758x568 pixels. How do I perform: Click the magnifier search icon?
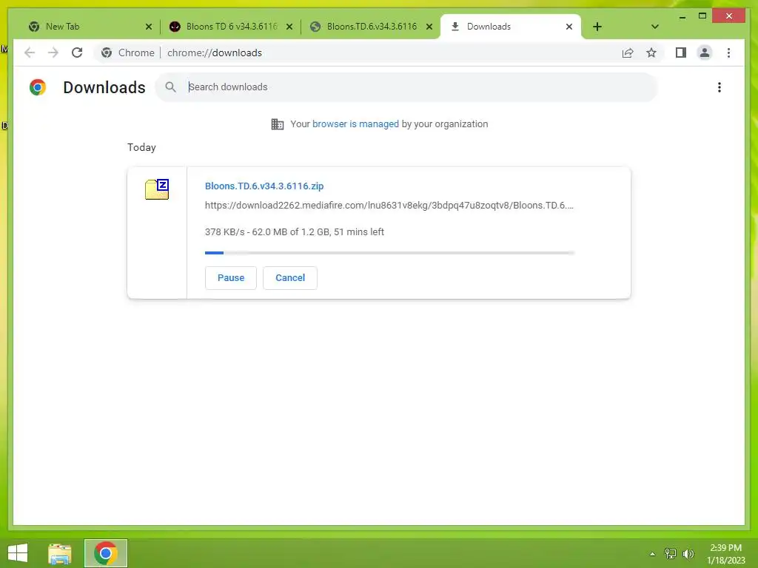click(170, 87)
